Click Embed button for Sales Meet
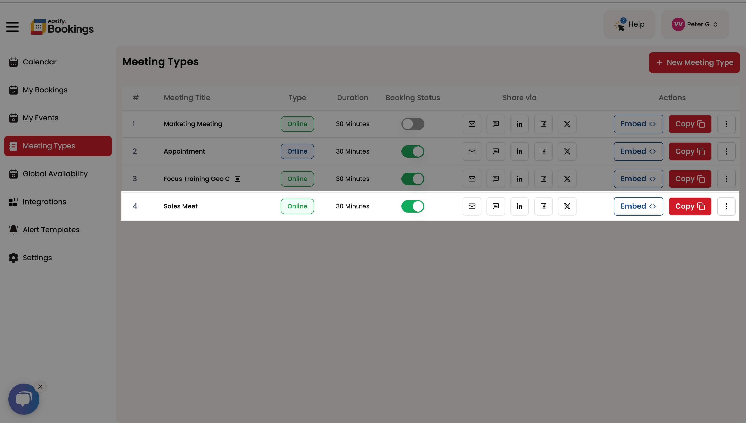This screenshot has height=423, width=746. click(x=638, y=206)
